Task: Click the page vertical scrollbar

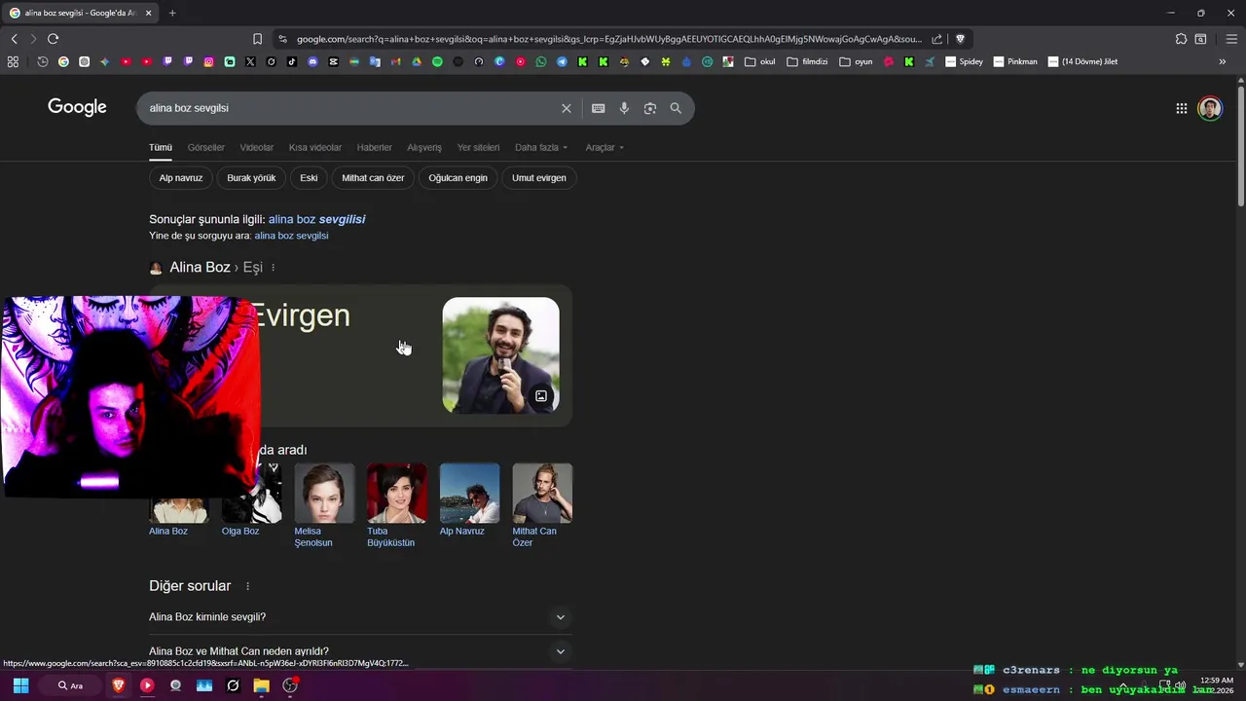Action: (x=1240, y=144)
